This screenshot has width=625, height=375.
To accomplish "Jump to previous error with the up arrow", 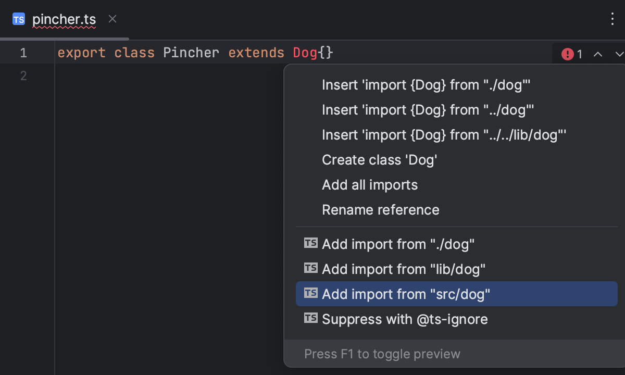I will click(x=598, y=54).
